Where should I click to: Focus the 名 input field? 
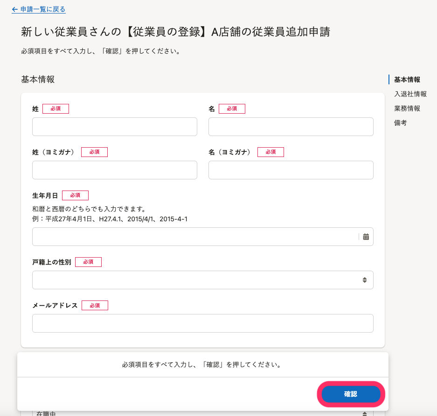click(291, 127)
